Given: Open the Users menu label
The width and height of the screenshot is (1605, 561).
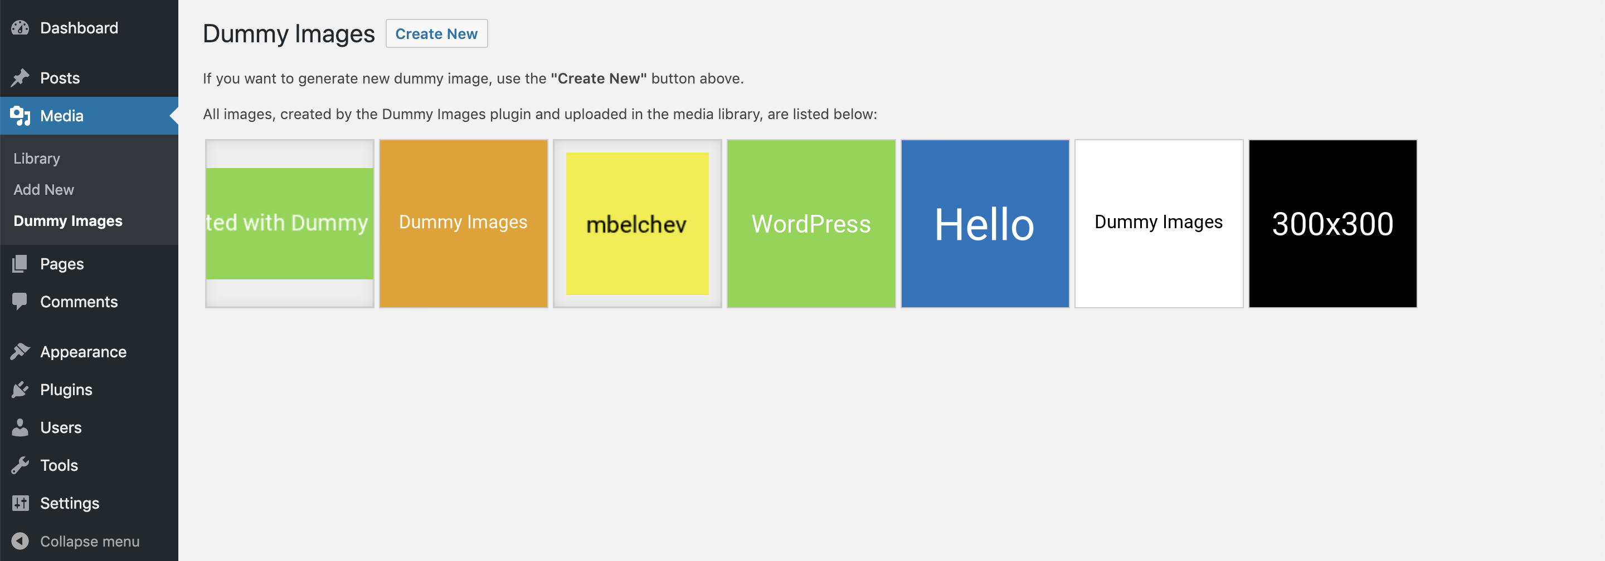Looking at the screenshot, I should 61,428.
